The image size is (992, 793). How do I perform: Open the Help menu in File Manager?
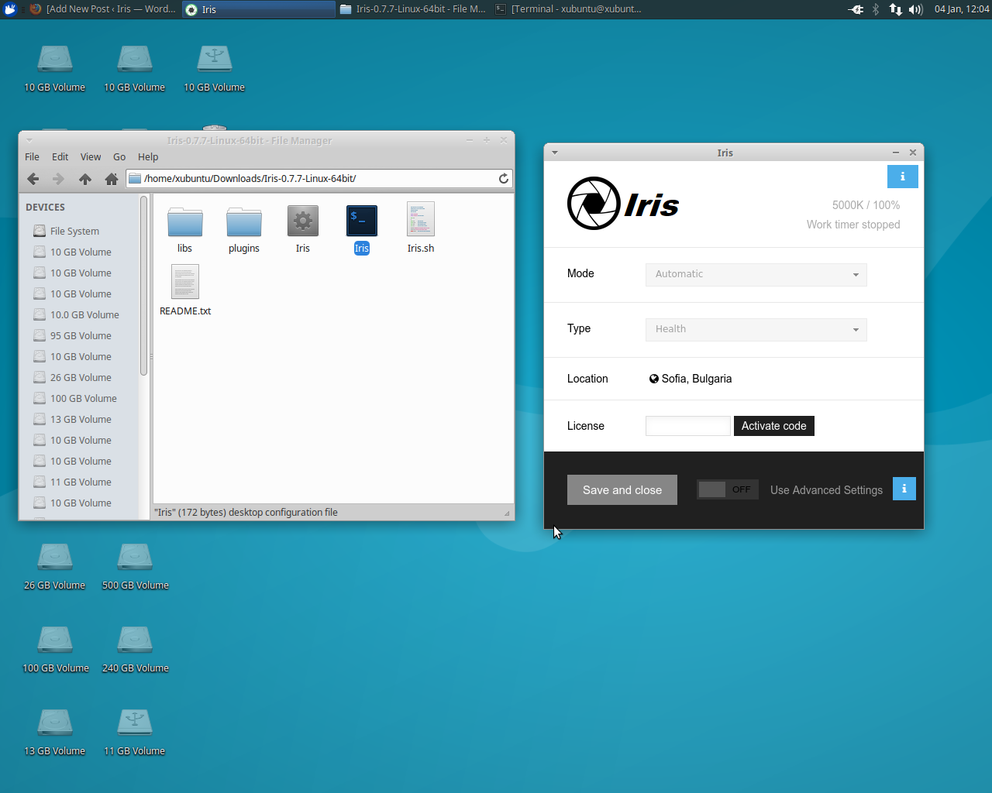pyautogui.click(x=148, y=156)
